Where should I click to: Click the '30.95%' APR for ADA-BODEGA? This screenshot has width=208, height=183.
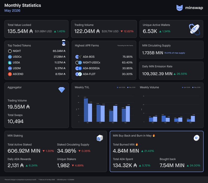[127, 68]
